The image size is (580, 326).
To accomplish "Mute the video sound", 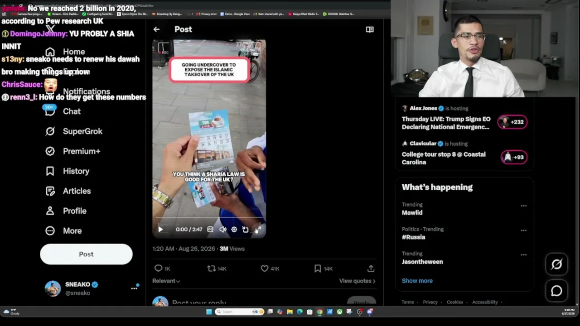I will coord(222,230).
